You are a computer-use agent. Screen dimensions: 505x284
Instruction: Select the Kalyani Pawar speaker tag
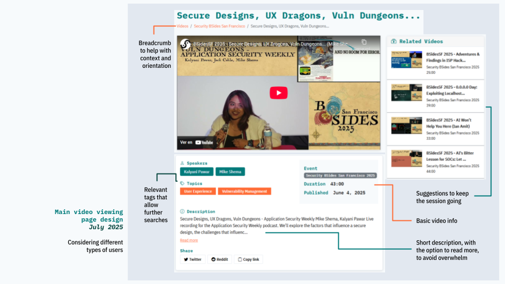(x=196, y=171)
